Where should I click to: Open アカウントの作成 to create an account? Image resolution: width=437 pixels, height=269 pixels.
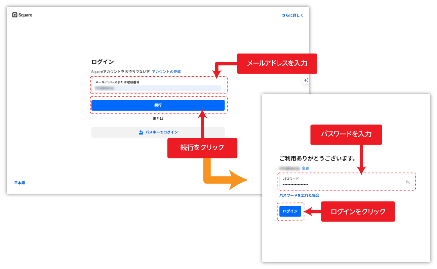point(166,71)
